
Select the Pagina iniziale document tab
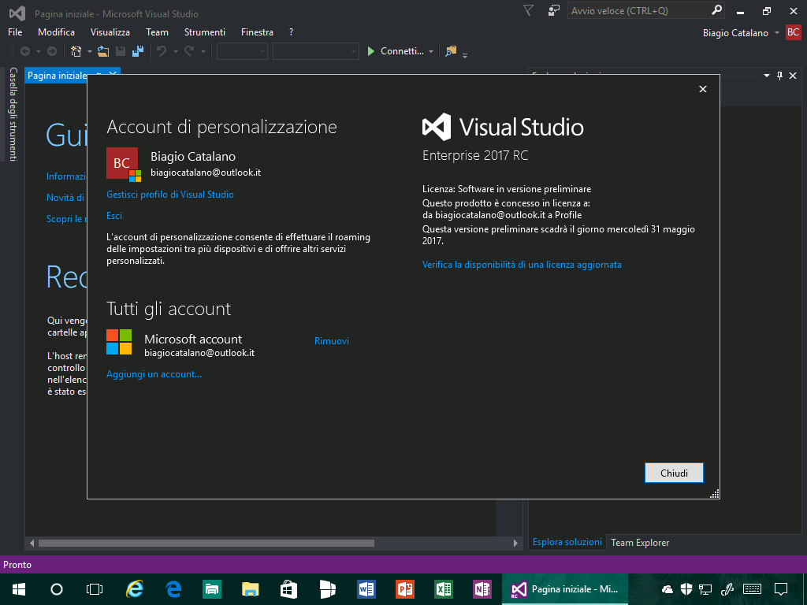58,76
